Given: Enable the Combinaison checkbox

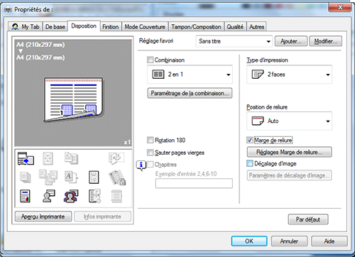Looking at the screenshot, I should click(x=150, y=60).
